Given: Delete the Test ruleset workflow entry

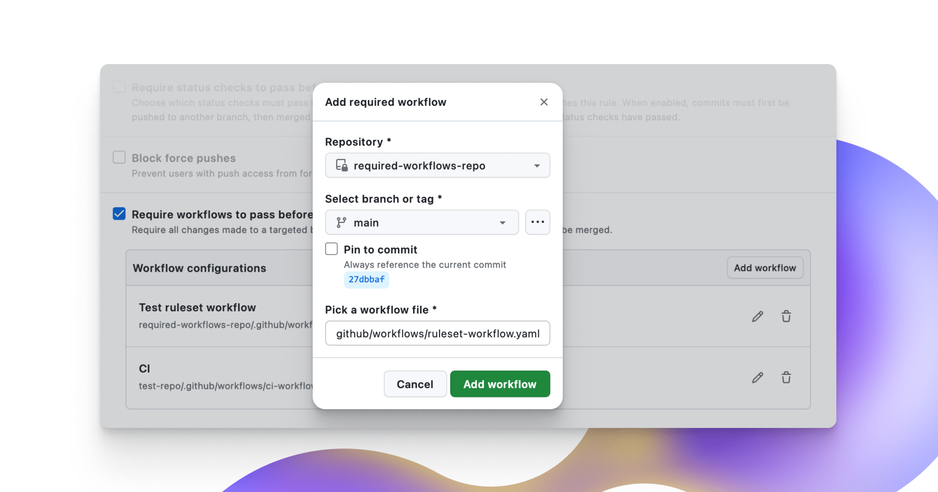Looking at the screenshot, I should tap(786, 316).
